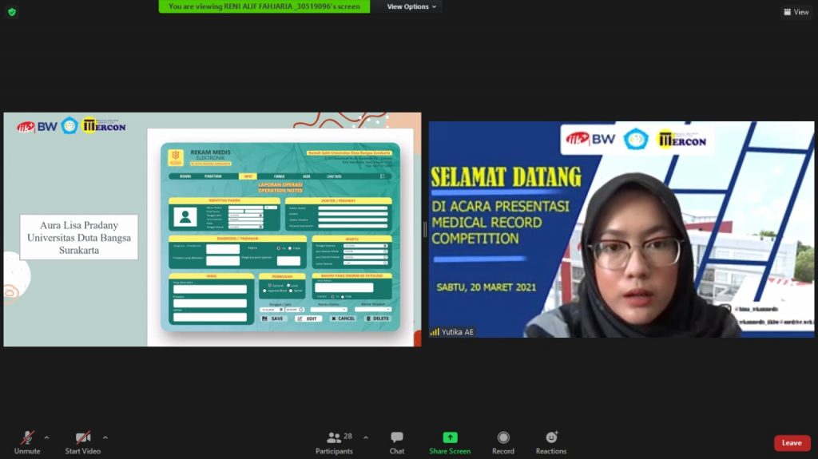Click the red Leave button

click(x=792, y=443)
